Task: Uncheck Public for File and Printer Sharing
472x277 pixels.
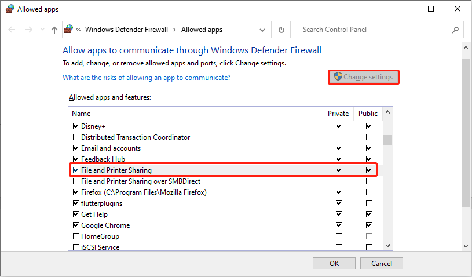Action: [x=369, y=170]
